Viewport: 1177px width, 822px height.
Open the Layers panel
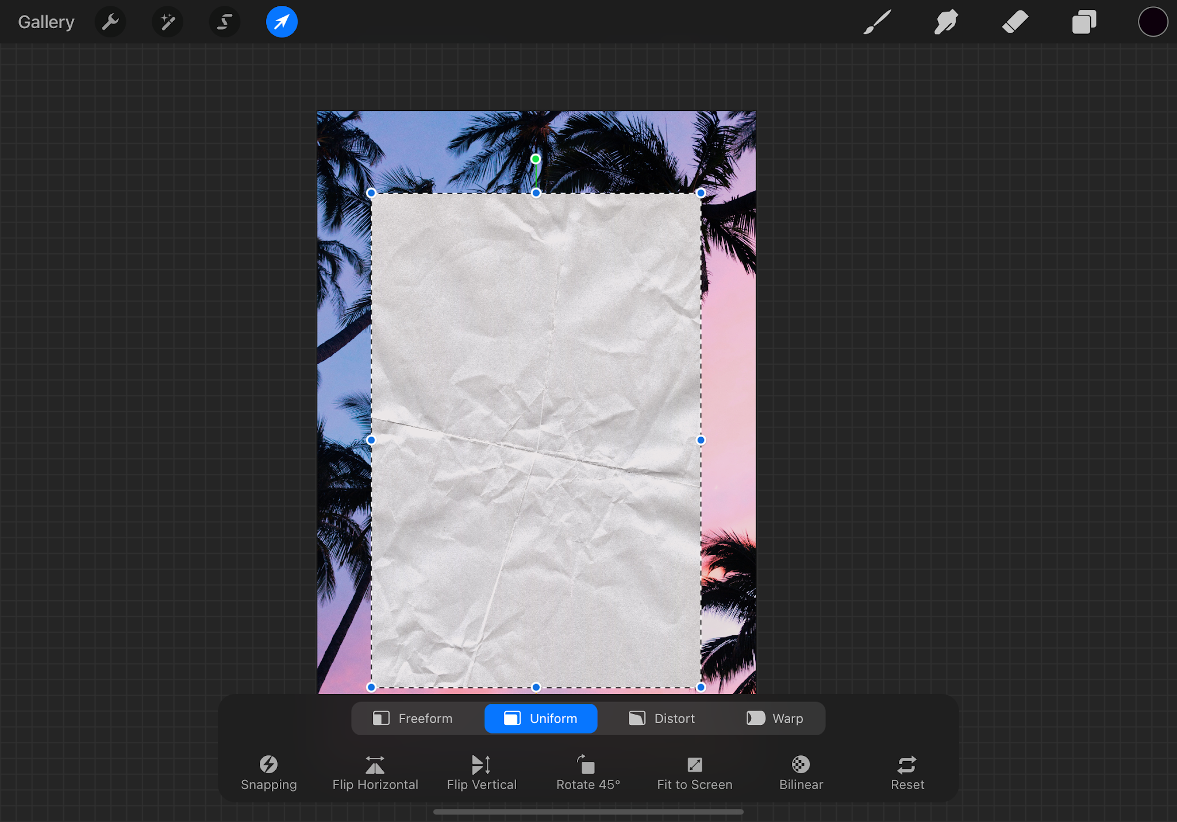[x=1084, y=22]
